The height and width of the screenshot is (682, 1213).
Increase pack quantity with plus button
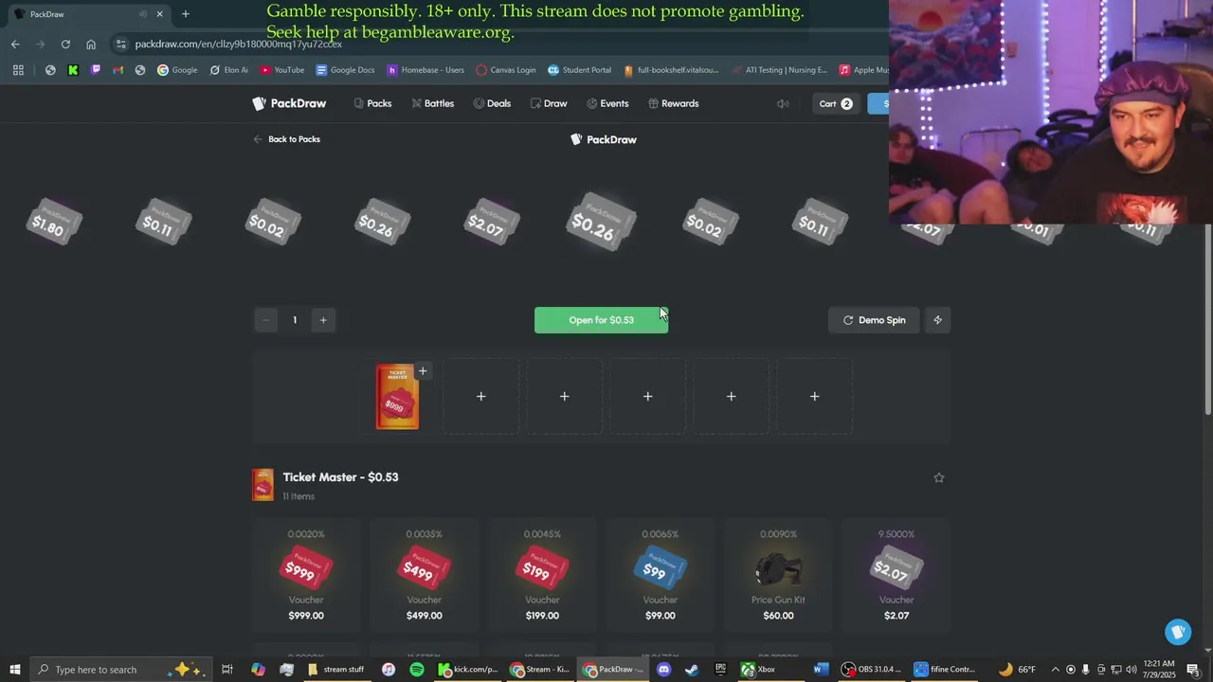click(323, 320)
